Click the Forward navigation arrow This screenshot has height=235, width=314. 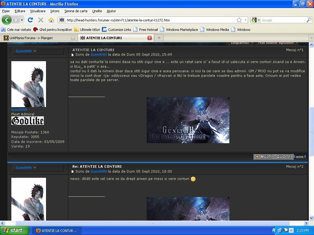coord(16,20)
